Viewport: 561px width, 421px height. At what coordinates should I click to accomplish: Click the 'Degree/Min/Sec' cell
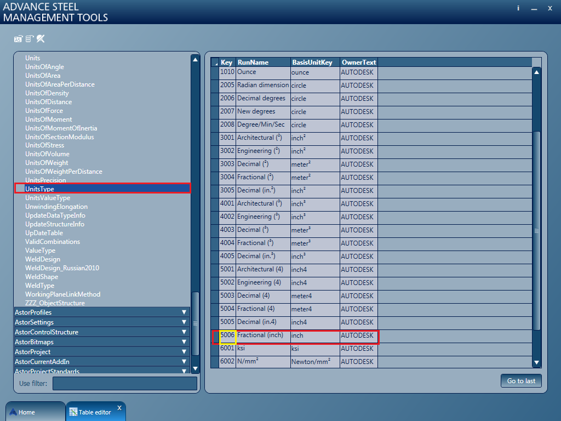coord(264,126)
